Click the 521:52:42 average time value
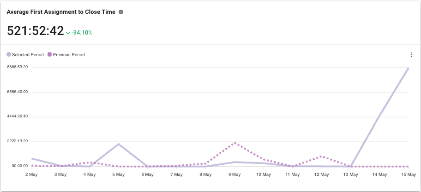421x192 pixels. click(35, 31)
